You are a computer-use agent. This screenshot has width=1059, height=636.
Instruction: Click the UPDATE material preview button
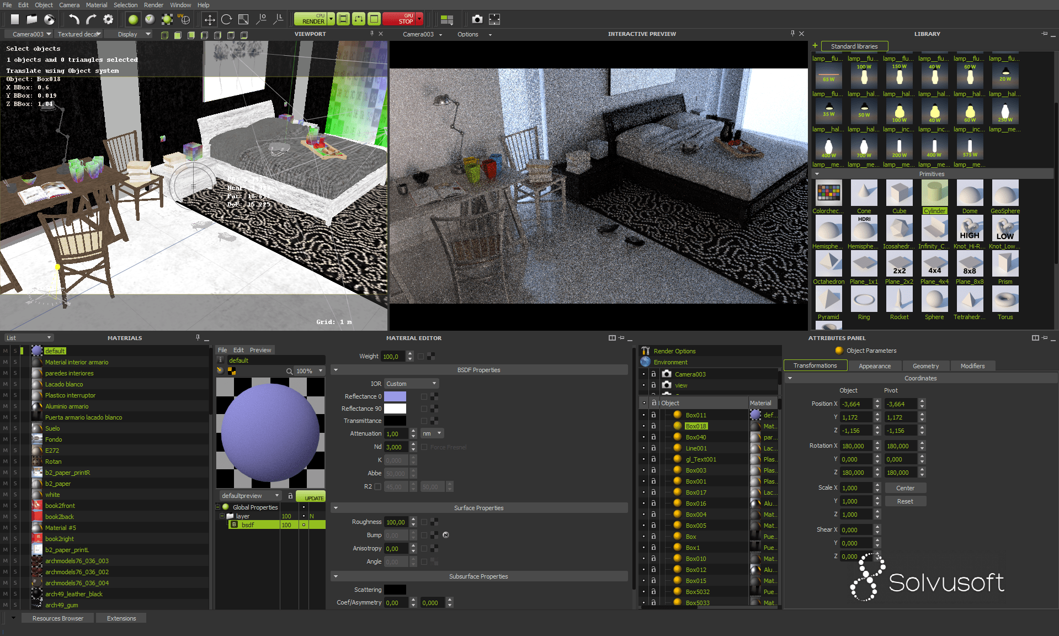tap(311, 496)
